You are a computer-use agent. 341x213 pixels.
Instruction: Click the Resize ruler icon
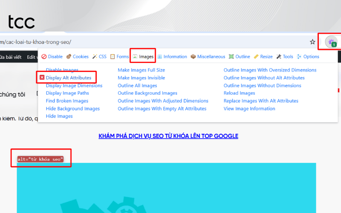coord(256,57)
